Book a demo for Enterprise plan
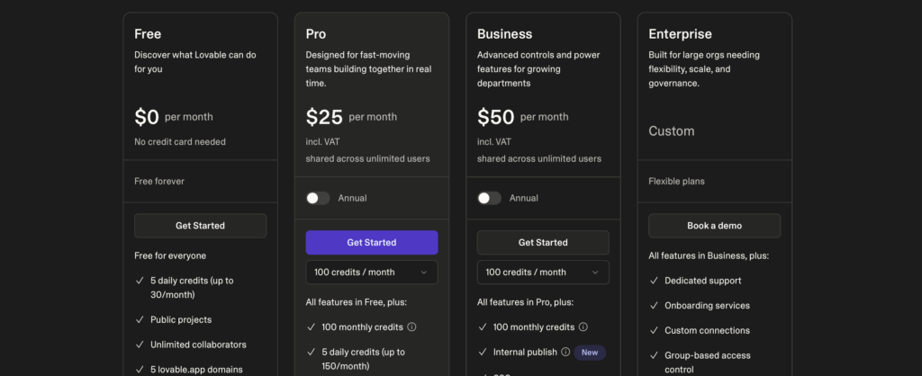The image size is (922, 376). [x=714, y=226]
